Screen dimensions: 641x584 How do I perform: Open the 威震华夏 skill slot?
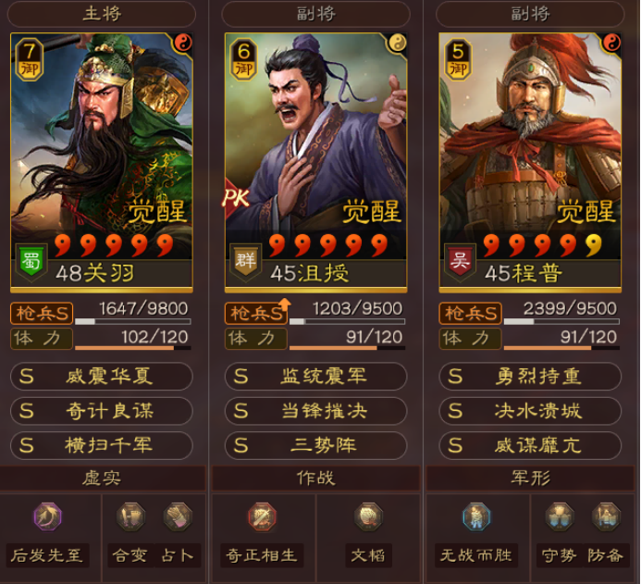102,376
